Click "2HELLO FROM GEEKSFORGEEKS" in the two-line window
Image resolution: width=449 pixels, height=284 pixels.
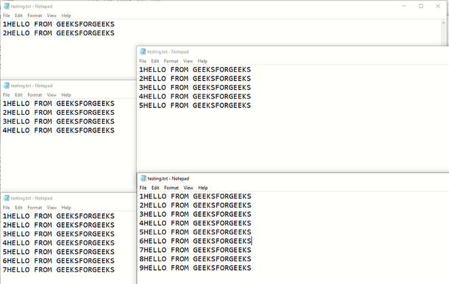click(x=59, y=33)
